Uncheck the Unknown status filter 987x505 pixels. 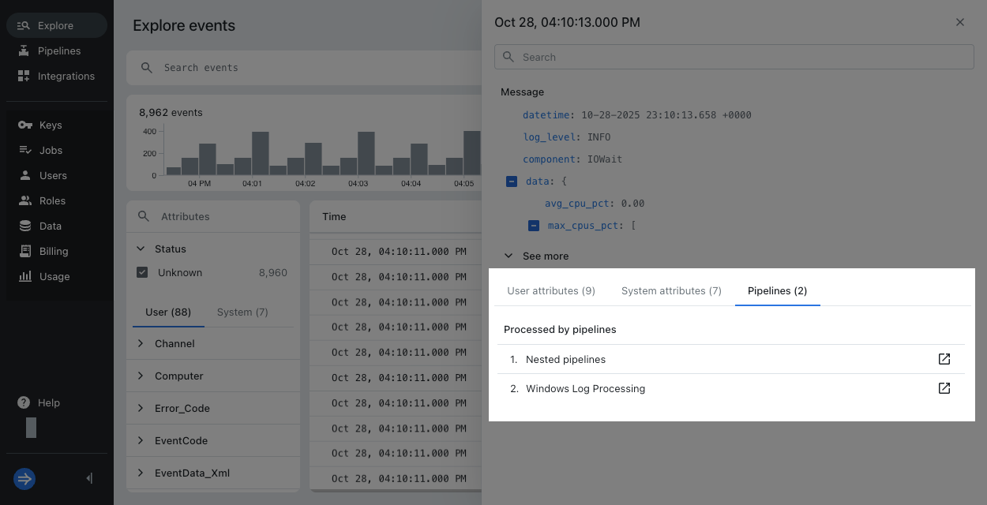click(143, 272)
